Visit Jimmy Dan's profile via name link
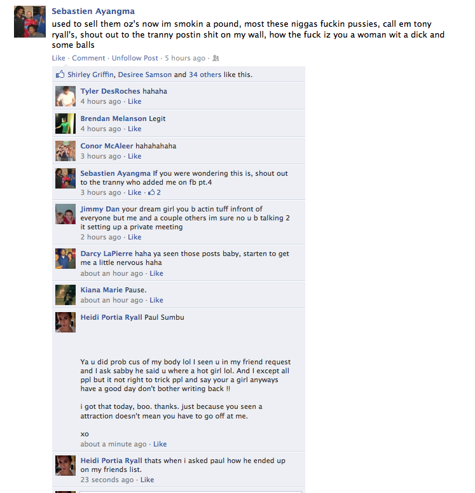The width and height of the screenshot is (475, 493). (x=100, y=209)
